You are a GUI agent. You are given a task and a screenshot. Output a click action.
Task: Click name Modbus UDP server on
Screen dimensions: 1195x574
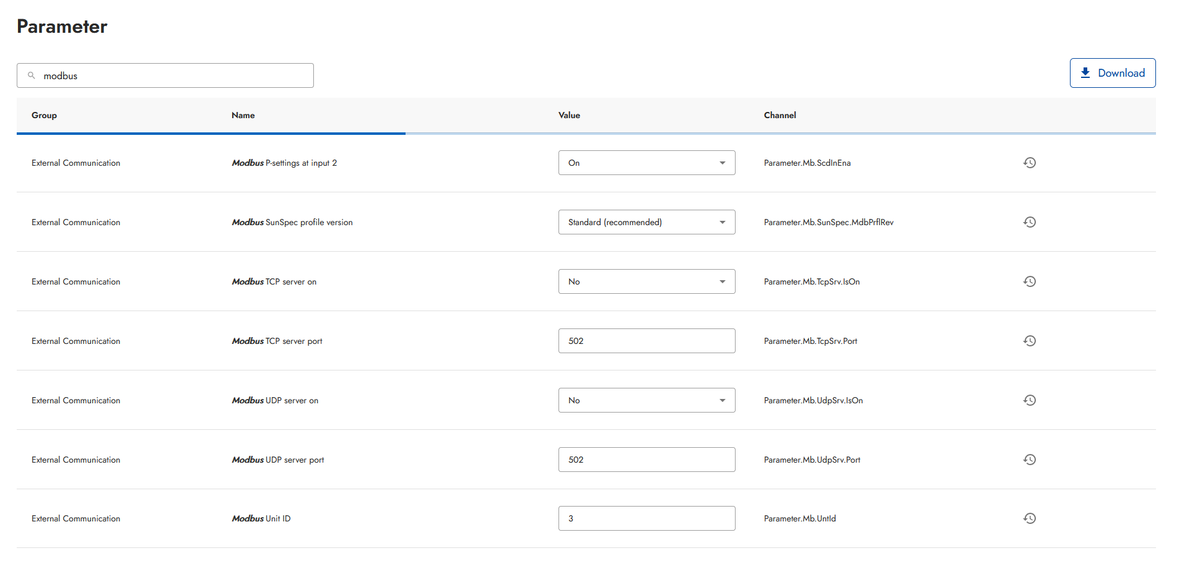pyautogui.click(x=275, y=400)
